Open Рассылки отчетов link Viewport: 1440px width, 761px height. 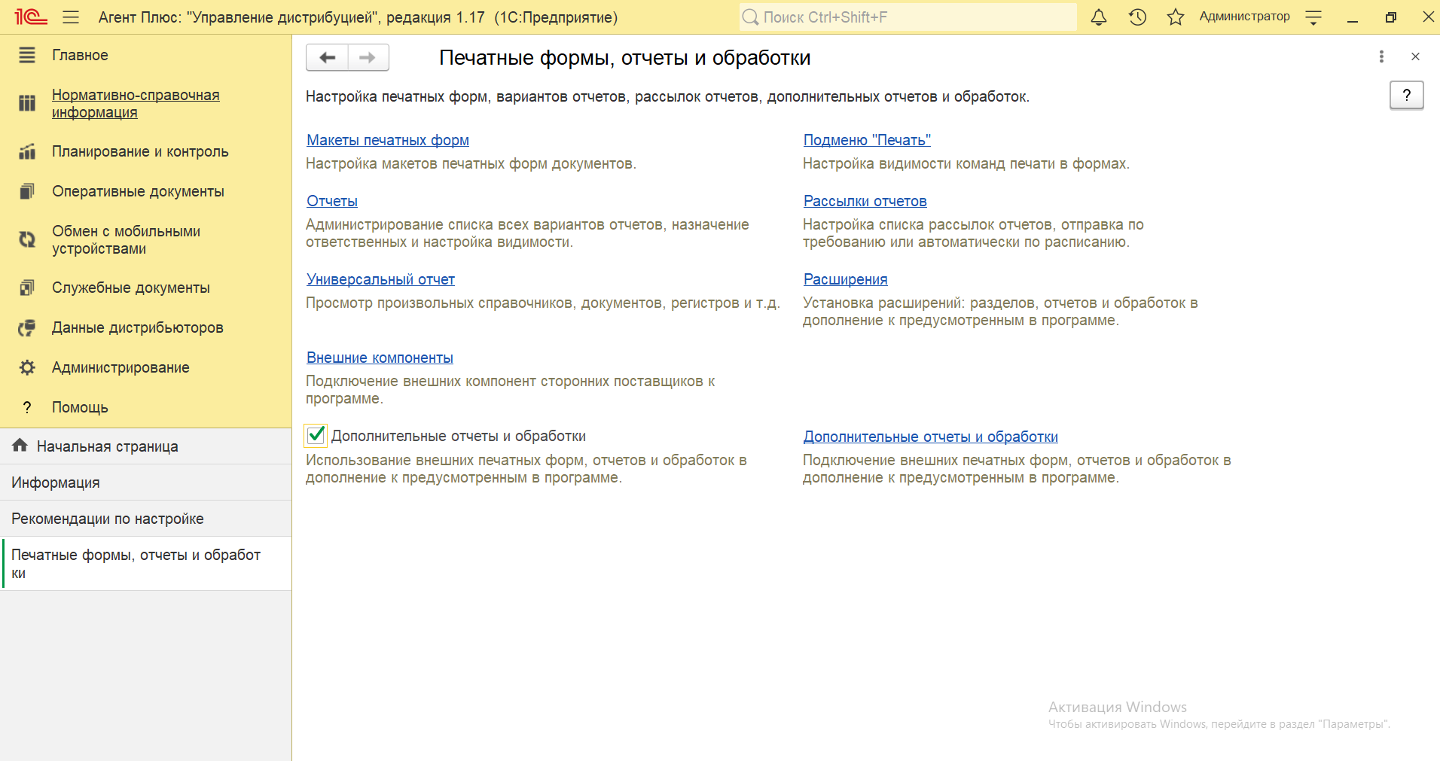(865, 201)
